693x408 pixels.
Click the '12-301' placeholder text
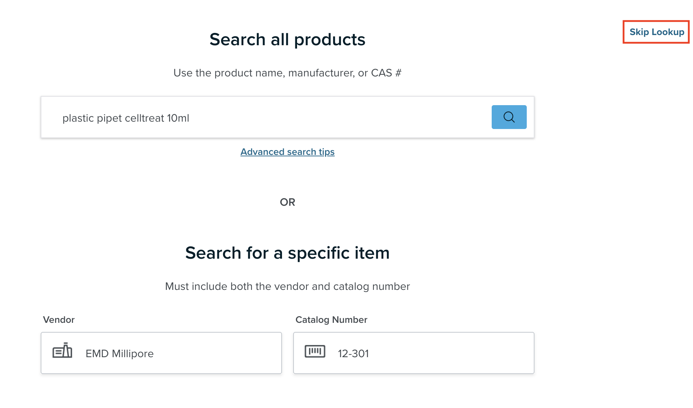(354, 353)
